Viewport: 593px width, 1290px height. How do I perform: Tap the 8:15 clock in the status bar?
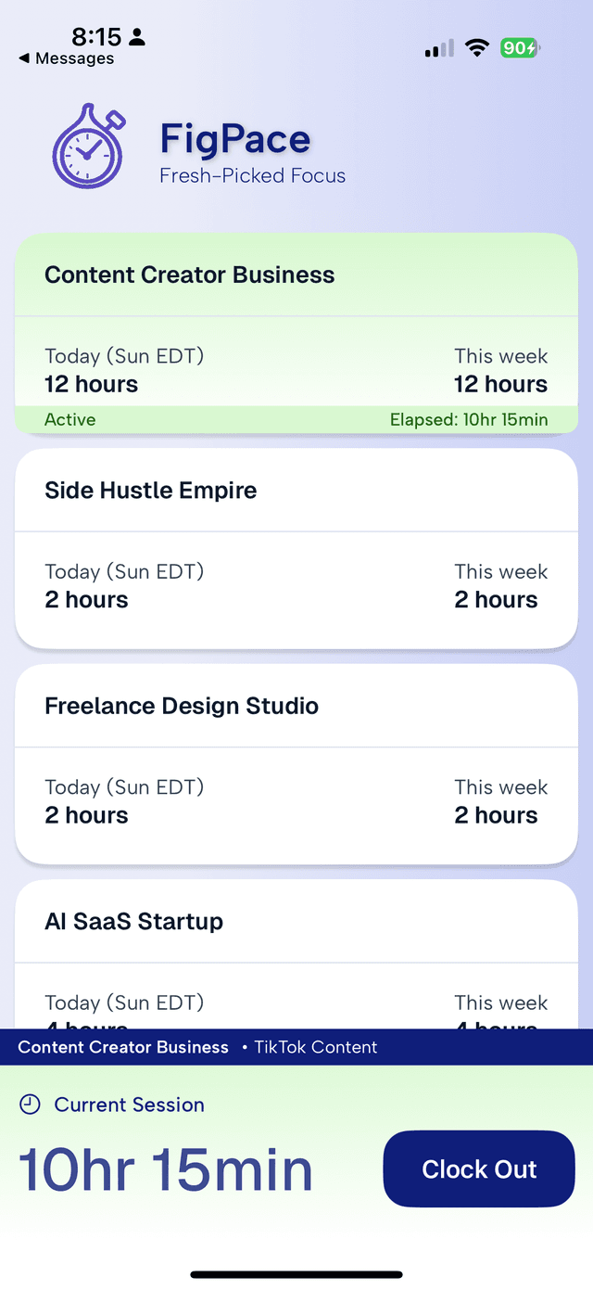coord(95,37)
